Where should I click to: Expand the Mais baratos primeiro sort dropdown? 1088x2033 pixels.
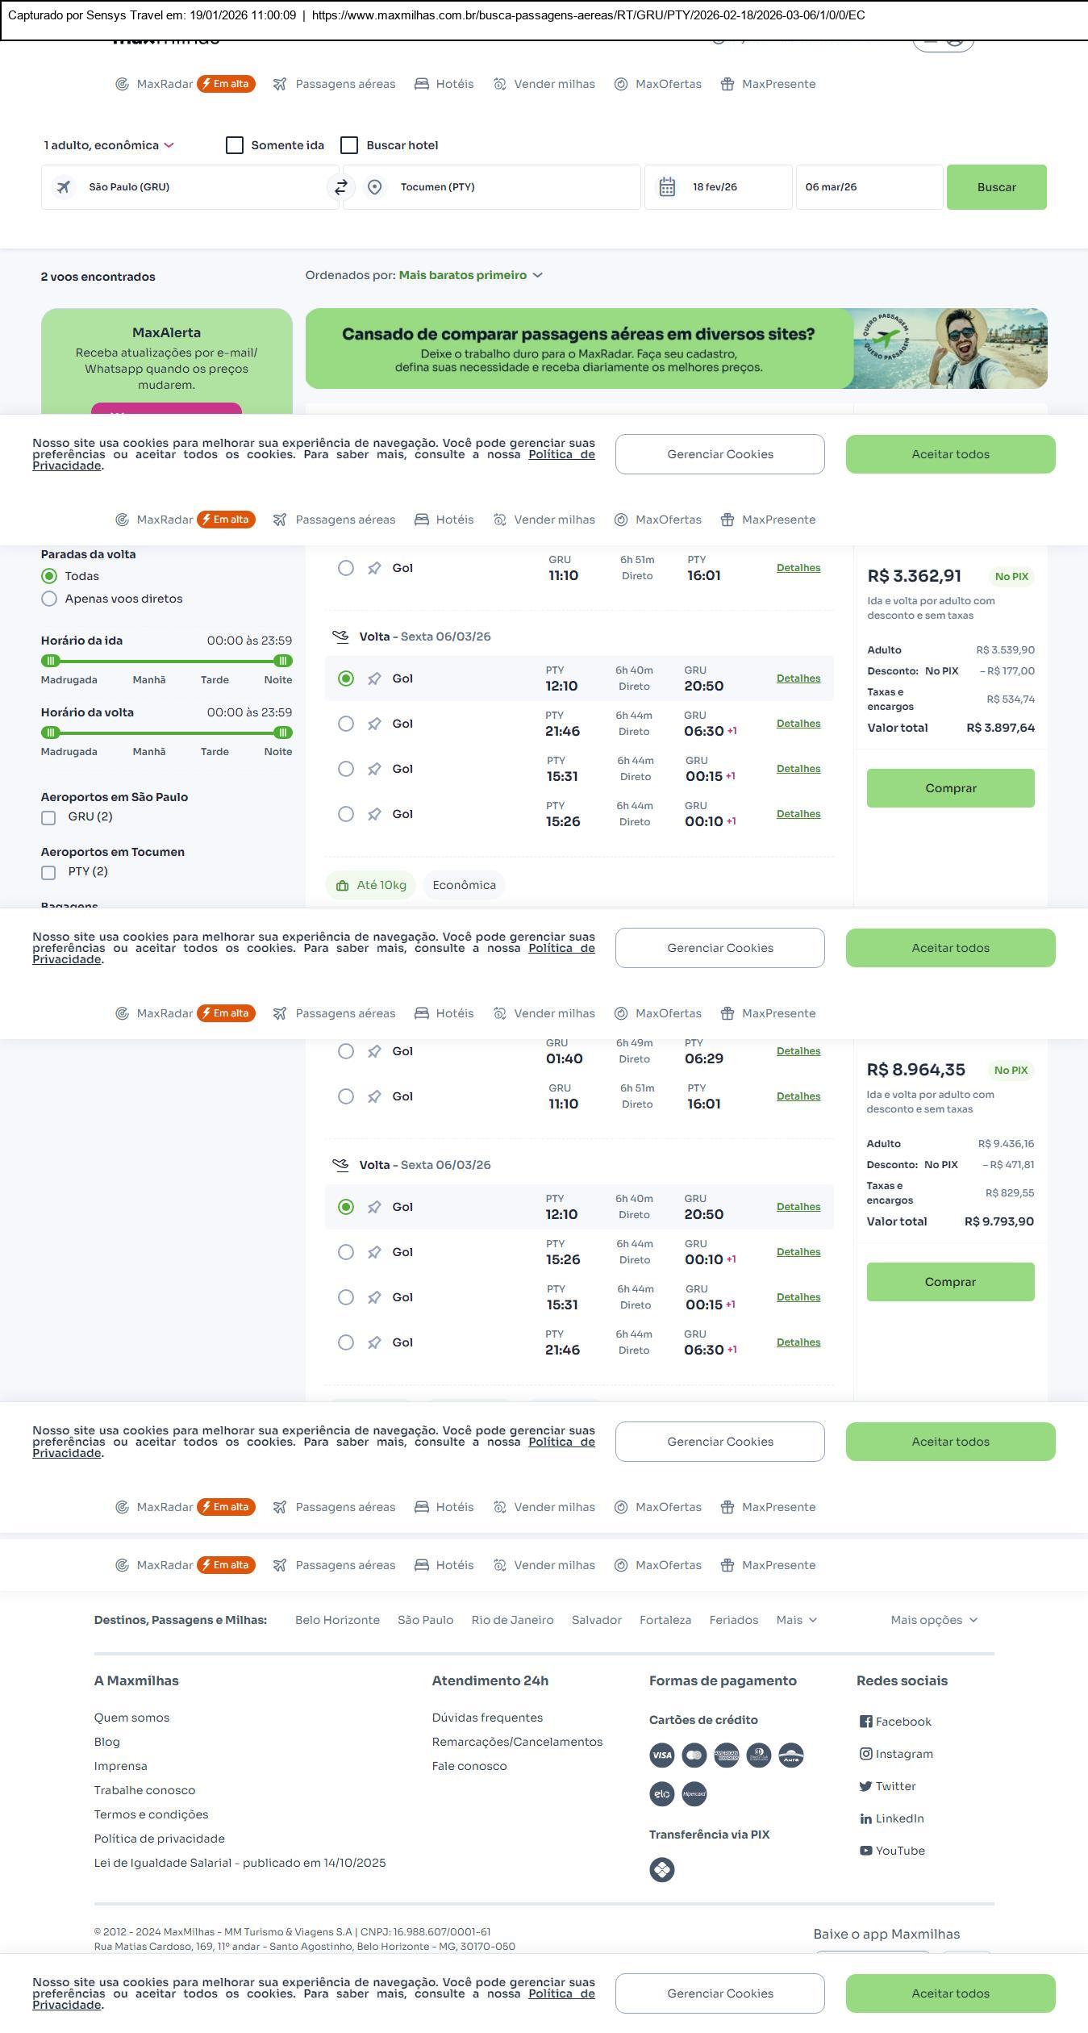coord(470,275)
